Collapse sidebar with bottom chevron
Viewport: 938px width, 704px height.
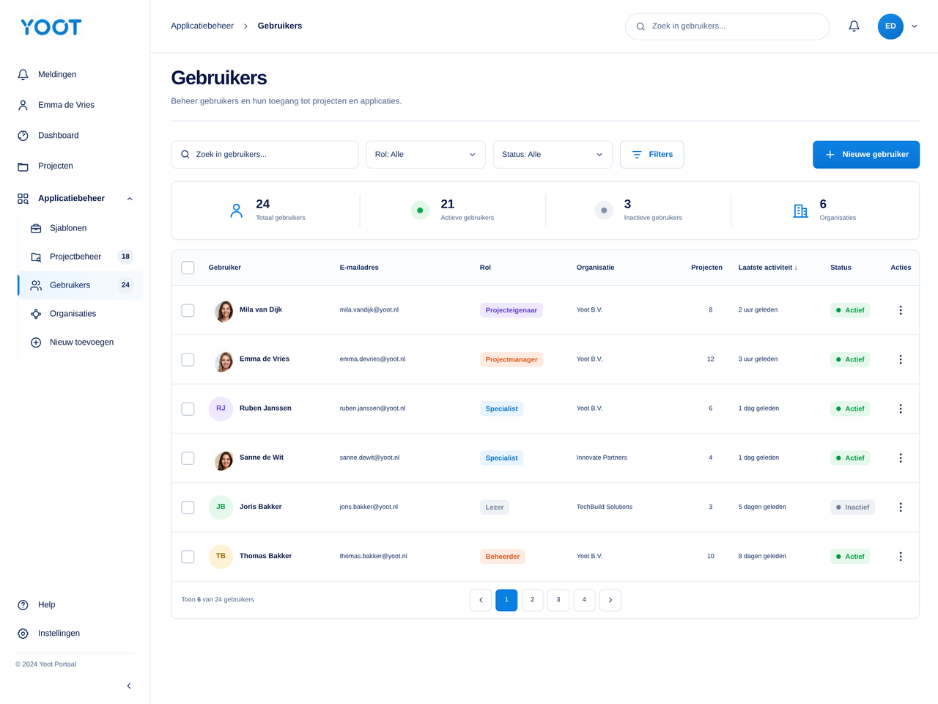pyautogui.click(x=129, y=686)
